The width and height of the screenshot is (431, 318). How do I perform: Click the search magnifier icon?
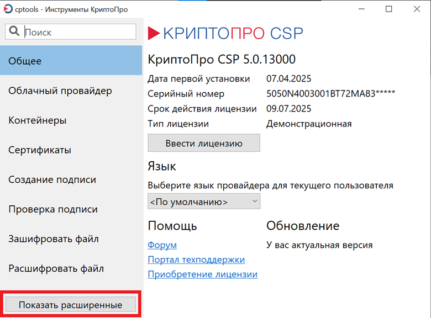pos(14,31)
